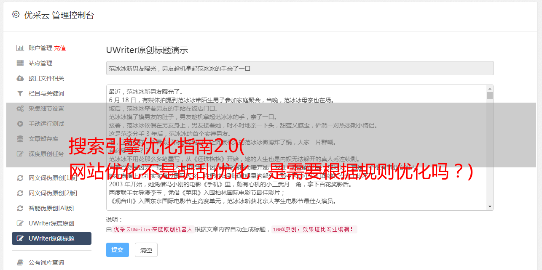Click the cloud upload icon for 接口文件相关

[20, 78]
